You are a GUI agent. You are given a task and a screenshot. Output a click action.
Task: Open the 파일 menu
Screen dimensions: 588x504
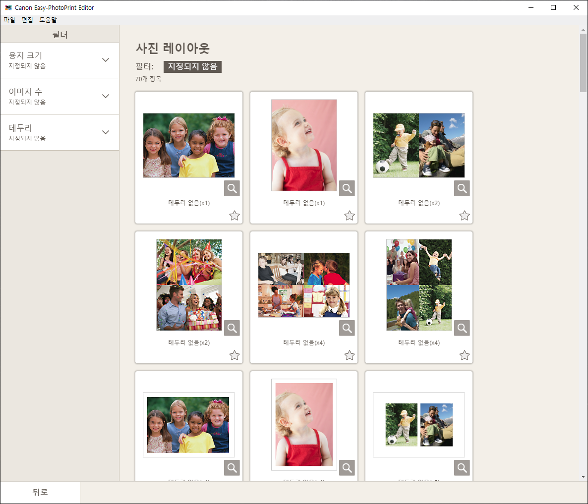9,20
